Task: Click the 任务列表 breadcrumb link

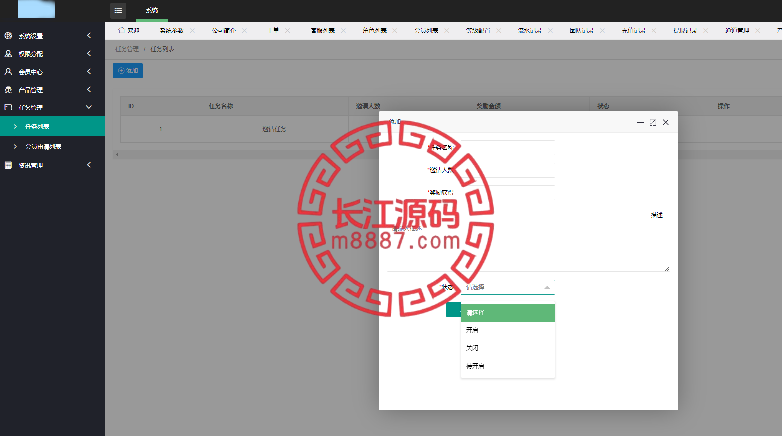Action: pos(162,49)
